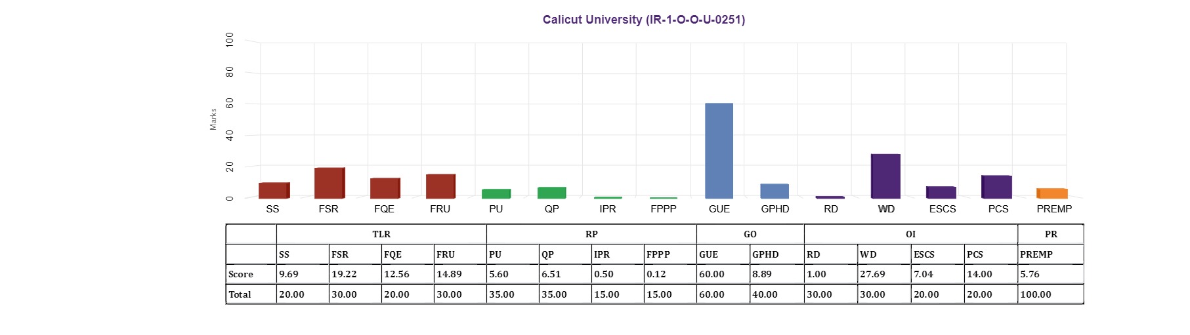Screen dimensions: 1190x335
Task: Select the OI group header
Action: click(x=910, y=234)
